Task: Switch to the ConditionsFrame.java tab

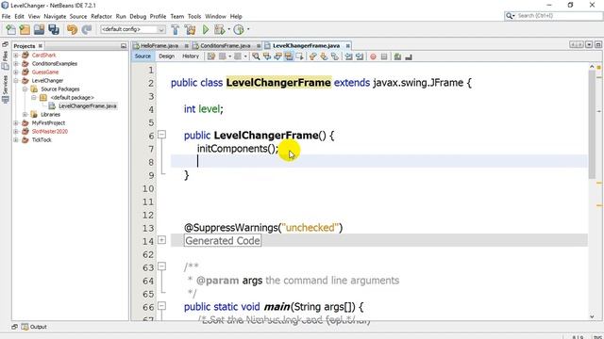Action: [x=225, y=46]
